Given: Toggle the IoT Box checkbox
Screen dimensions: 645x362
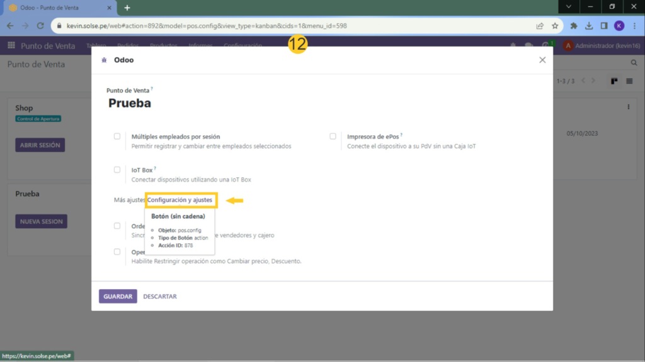Looking at the screenshot, I should pyautogui.click(x=117, y=170).
